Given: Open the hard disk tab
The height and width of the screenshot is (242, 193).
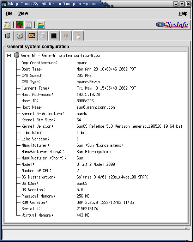Looking at the screenshot, I should pyautogui.click(x=32, y=36).
